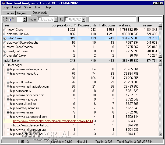This screenshot has height=145, width=165.
Task: Click lower list scroll up arrow
Action: point(160,60)
